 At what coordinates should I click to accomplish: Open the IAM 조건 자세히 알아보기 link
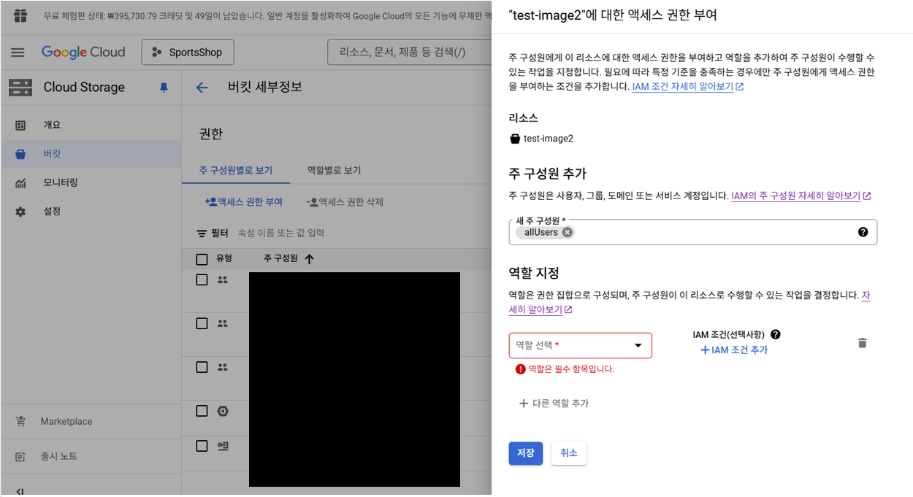coord(688,86)
